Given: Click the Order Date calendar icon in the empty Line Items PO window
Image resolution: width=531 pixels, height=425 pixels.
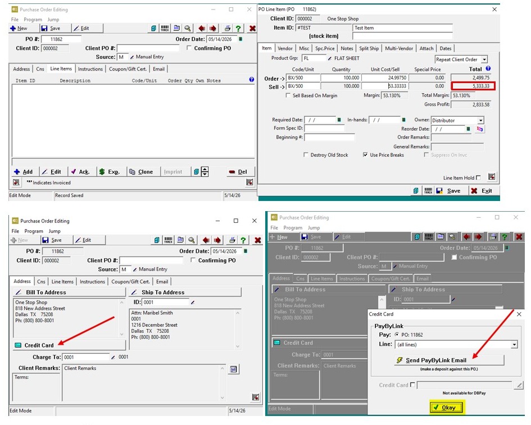Looking at the screenshot, I should 241,39.
